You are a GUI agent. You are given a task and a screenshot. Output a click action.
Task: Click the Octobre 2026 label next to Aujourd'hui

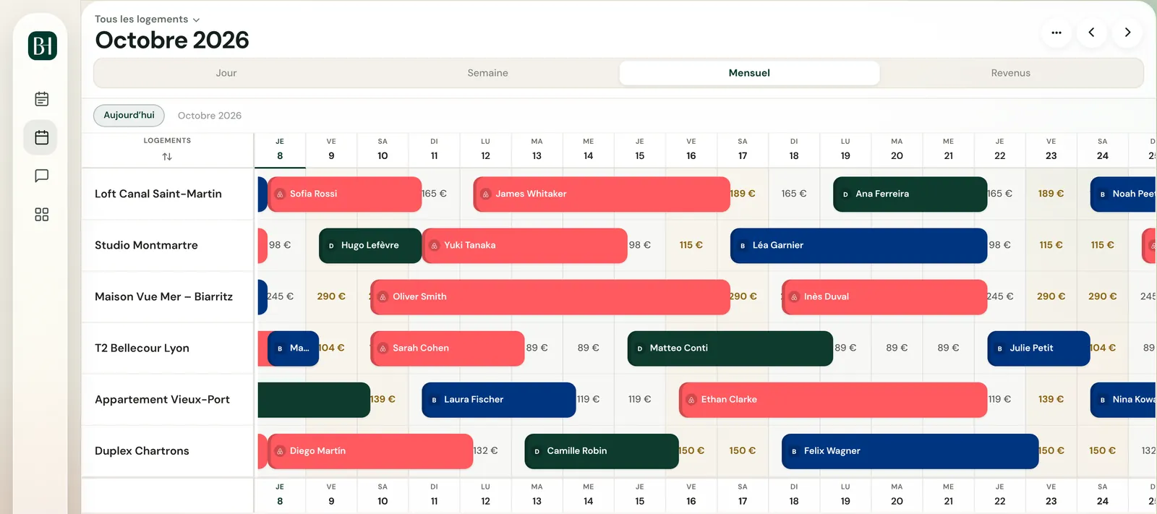[210, 116]
